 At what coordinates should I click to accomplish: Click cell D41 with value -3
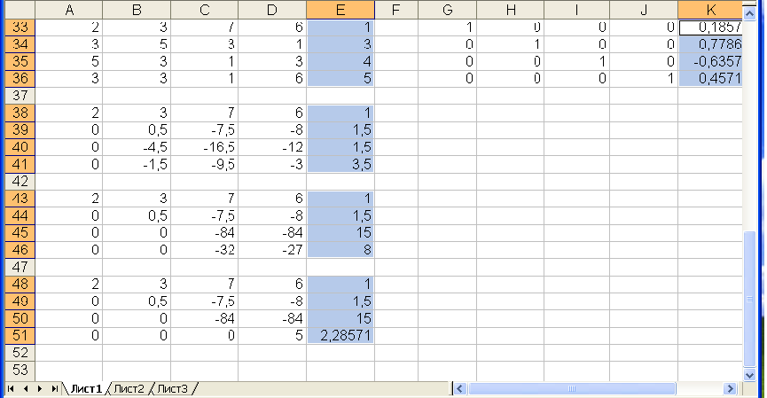[272, 164]
